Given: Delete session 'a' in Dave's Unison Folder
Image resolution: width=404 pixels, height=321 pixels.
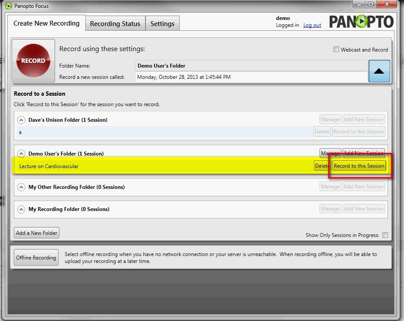Looking at the screenshot, I should [x=322, y=132].
